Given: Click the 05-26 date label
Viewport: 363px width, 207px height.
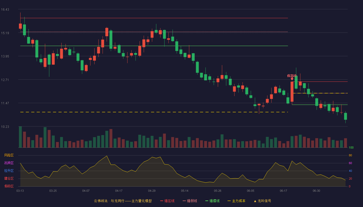Looking at the screenshot, I should [x=218, y=191].
